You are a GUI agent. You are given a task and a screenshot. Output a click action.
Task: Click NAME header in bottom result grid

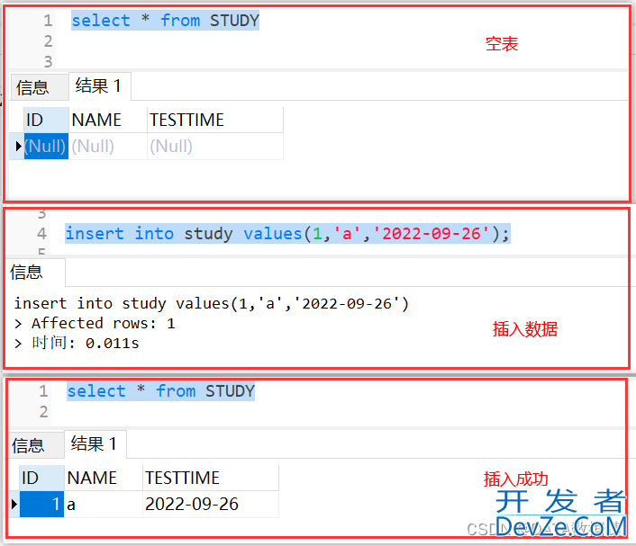(104, 478)
